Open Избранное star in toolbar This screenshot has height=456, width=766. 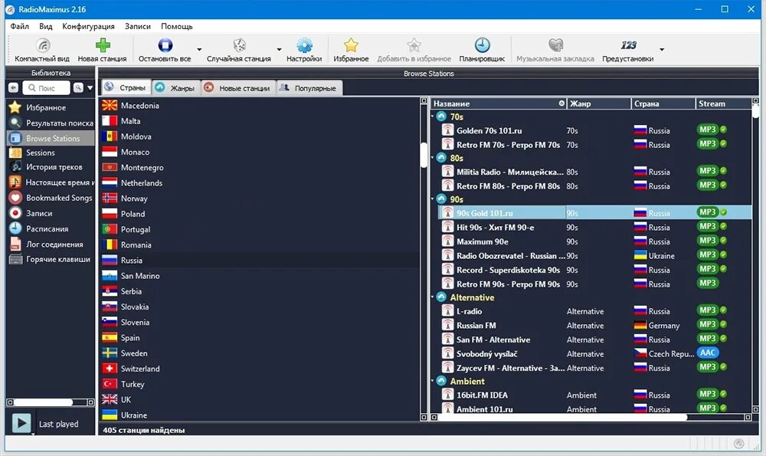click(351, 51)
